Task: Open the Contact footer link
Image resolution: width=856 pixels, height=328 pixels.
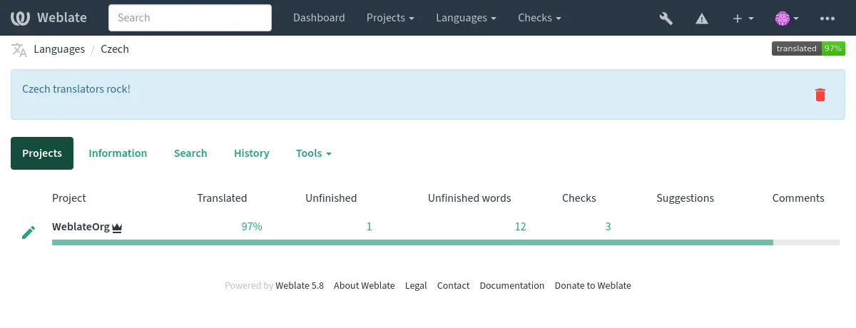Action: pyautogui.click(x=453, y=285)
